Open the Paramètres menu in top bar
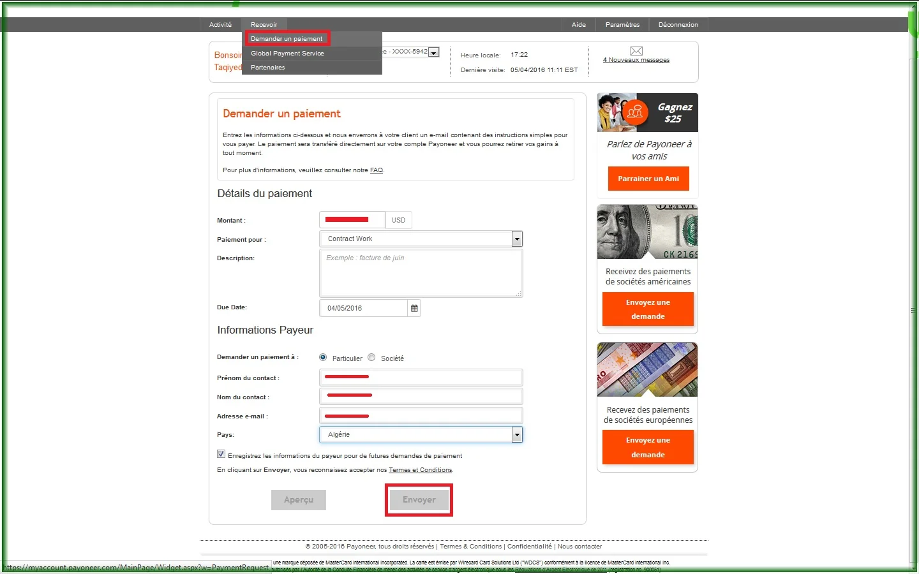 [x=622, y=25]
